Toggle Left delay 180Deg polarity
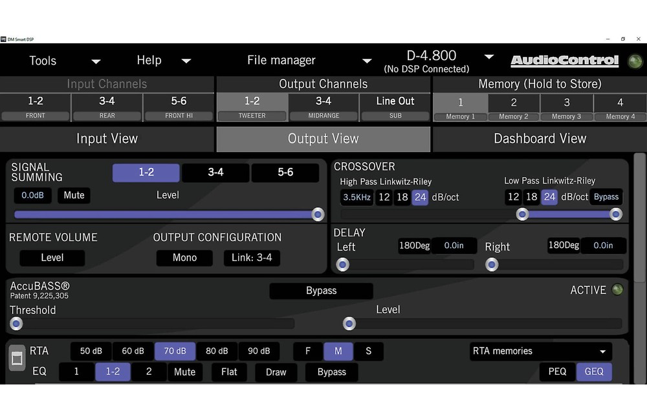The height and width of the screenshot is (420, 647). [414, 246]
